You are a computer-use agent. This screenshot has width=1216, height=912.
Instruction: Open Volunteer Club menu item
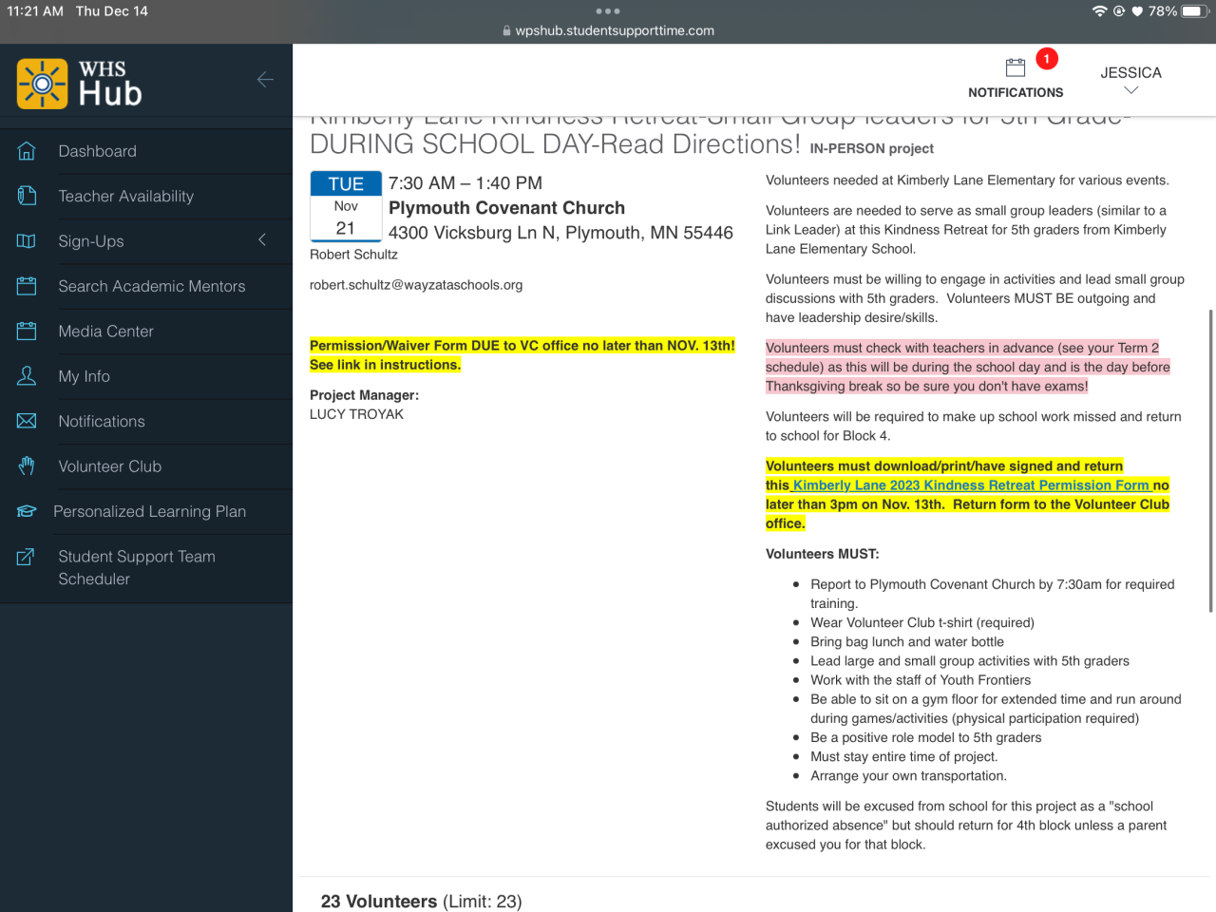tap(110, 466)
